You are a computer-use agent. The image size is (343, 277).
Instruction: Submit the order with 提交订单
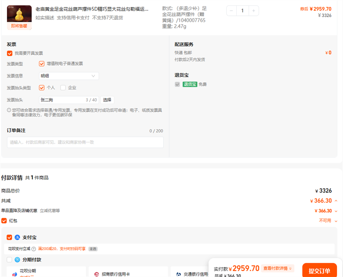coord(319,271)
